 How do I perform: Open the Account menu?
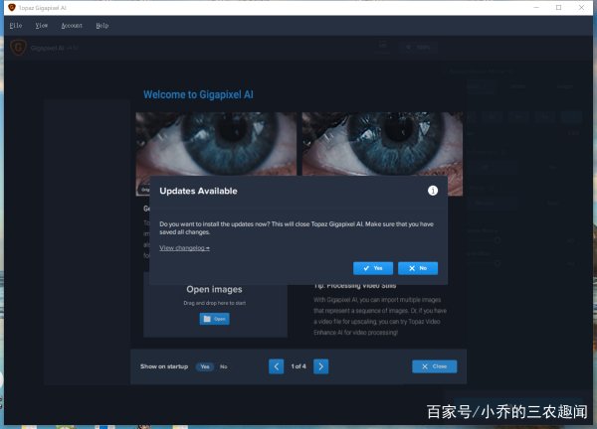72,25
